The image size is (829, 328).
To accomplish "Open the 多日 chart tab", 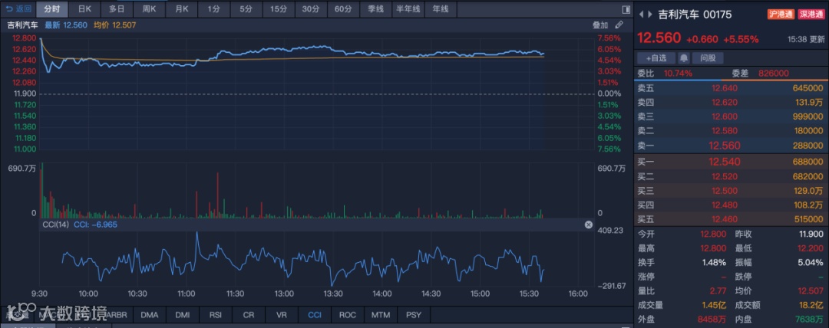I will pos(117,9).
